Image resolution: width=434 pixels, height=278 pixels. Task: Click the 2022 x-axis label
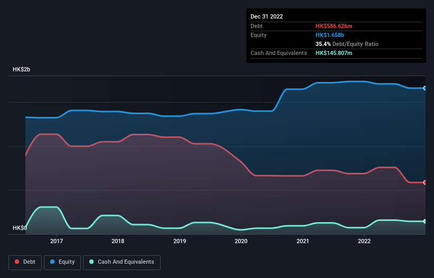click(x=364, y=241)
